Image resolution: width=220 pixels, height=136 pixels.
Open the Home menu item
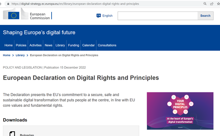point(9,45)
